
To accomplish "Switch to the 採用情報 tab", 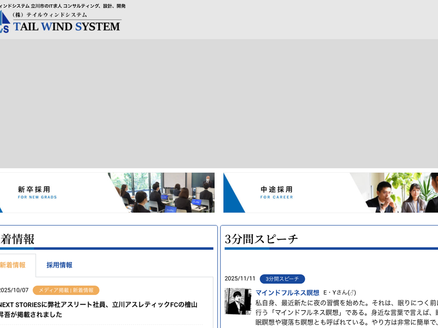I will click(x=59, y=265).
